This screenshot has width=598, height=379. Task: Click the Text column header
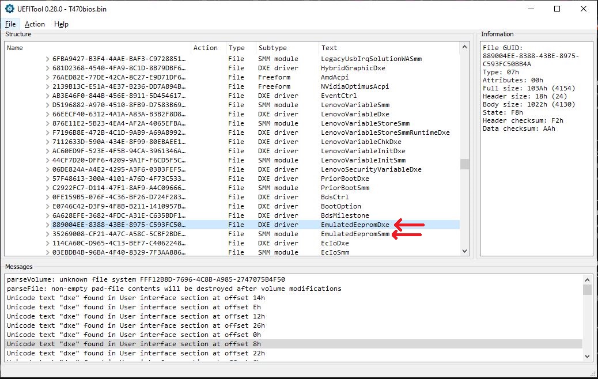coord(389,48)
